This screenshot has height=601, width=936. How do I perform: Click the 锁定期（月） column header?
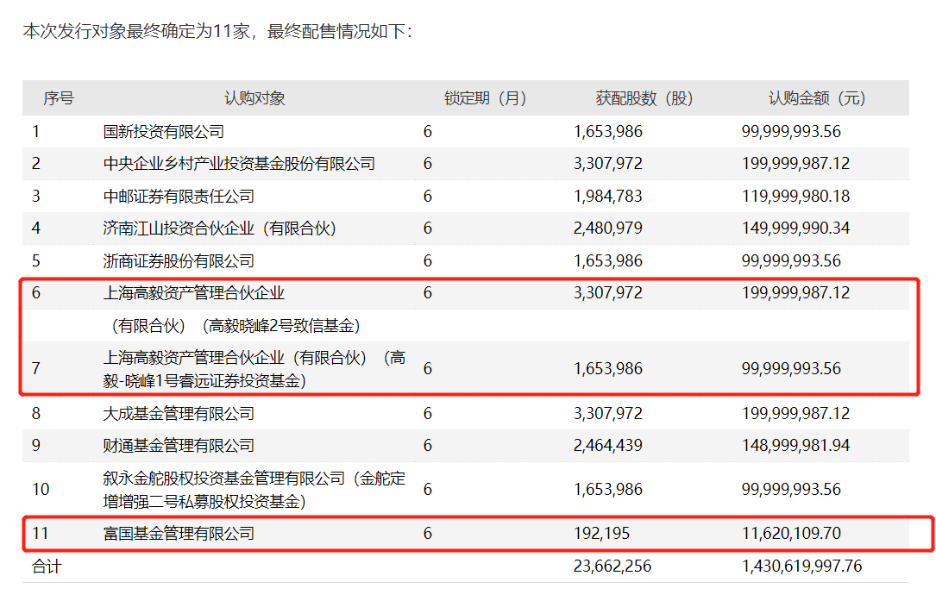click(x=485, y=98)
